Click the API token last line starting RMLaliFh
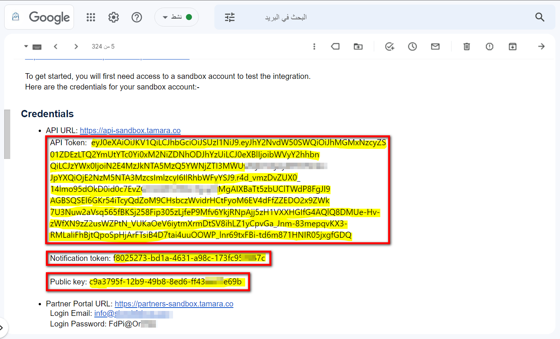This screenshot has height=339, width=560. [201, 235]
